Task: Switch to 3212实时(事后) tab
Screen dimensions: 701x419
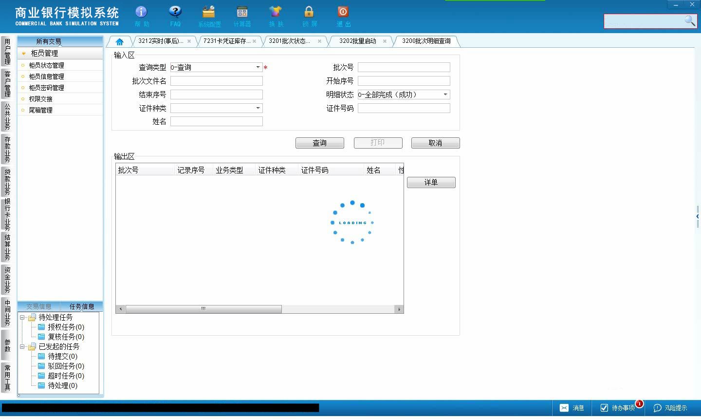Action: click(161, 41)
